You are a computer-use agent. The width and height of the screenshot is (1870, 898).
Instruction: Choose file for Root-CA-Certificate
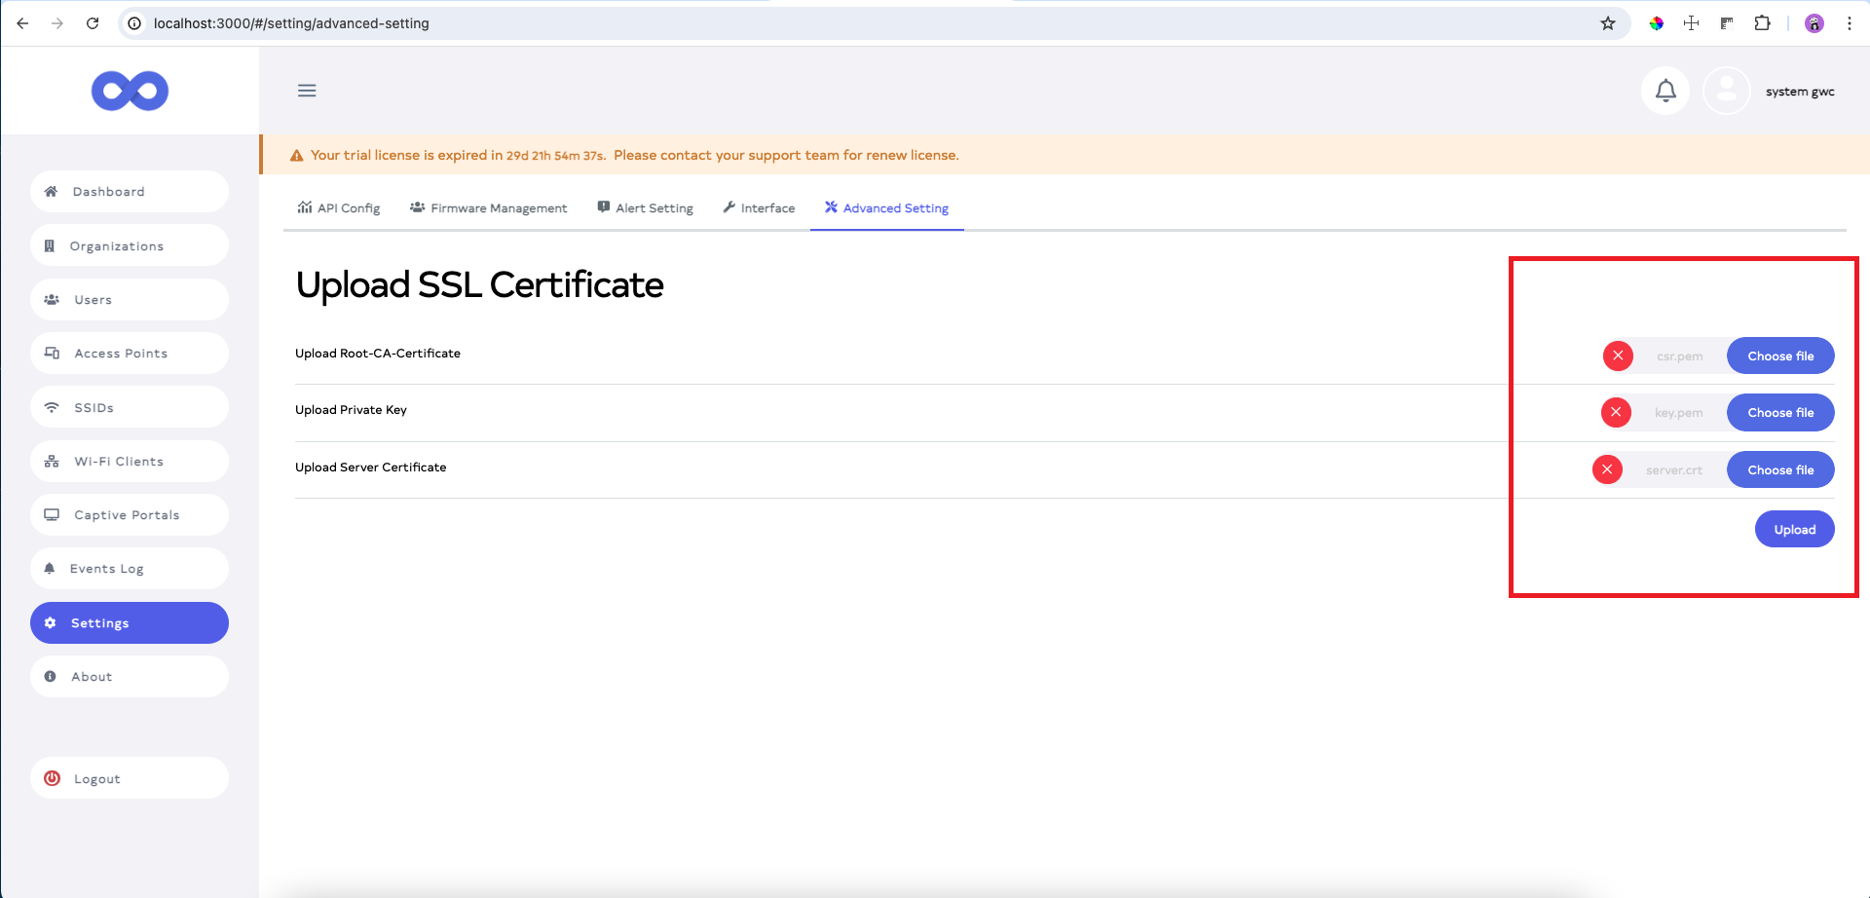tap(1779, 356)
